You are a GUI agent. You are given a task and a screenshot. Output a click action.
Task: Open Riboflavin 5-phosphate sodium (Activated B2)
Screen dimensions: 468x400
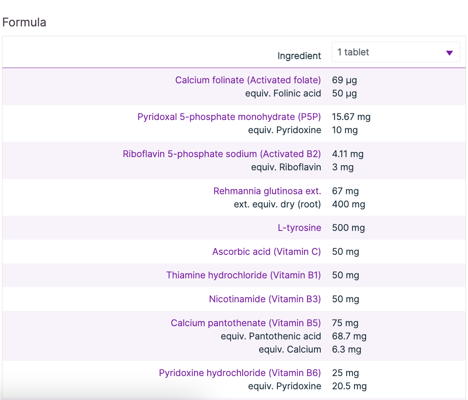222,154
